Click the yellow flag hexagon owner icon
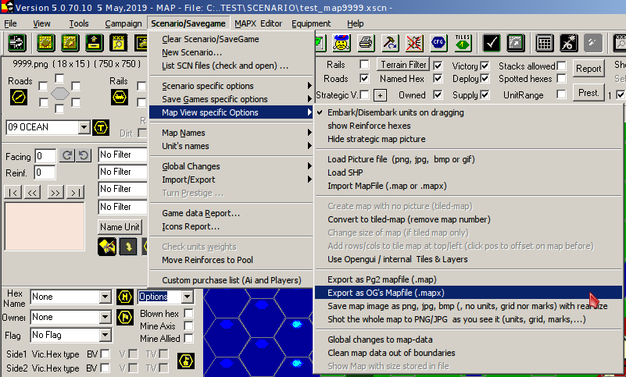This screenshot has width=626, height=377. tap(125, 318)
